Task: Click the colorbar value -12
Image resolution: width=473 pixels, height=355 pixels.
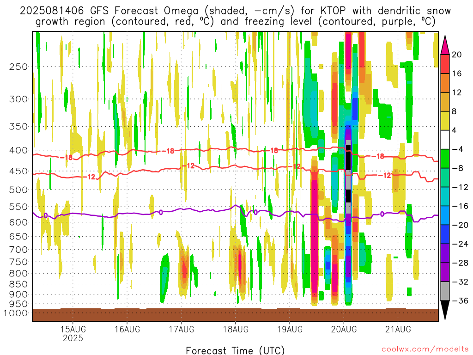Action: pyautogui.click(x=460, y=187)
